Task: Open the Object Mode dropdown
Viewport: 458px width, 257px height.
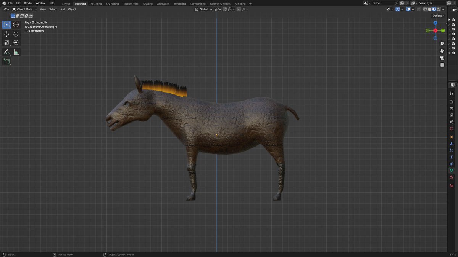Action: [x=24, y=9]
